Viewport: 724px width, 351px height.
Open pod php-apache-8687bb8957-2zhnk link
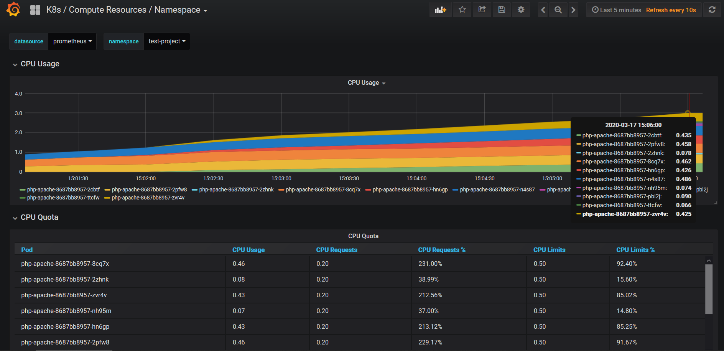point(65,279)
